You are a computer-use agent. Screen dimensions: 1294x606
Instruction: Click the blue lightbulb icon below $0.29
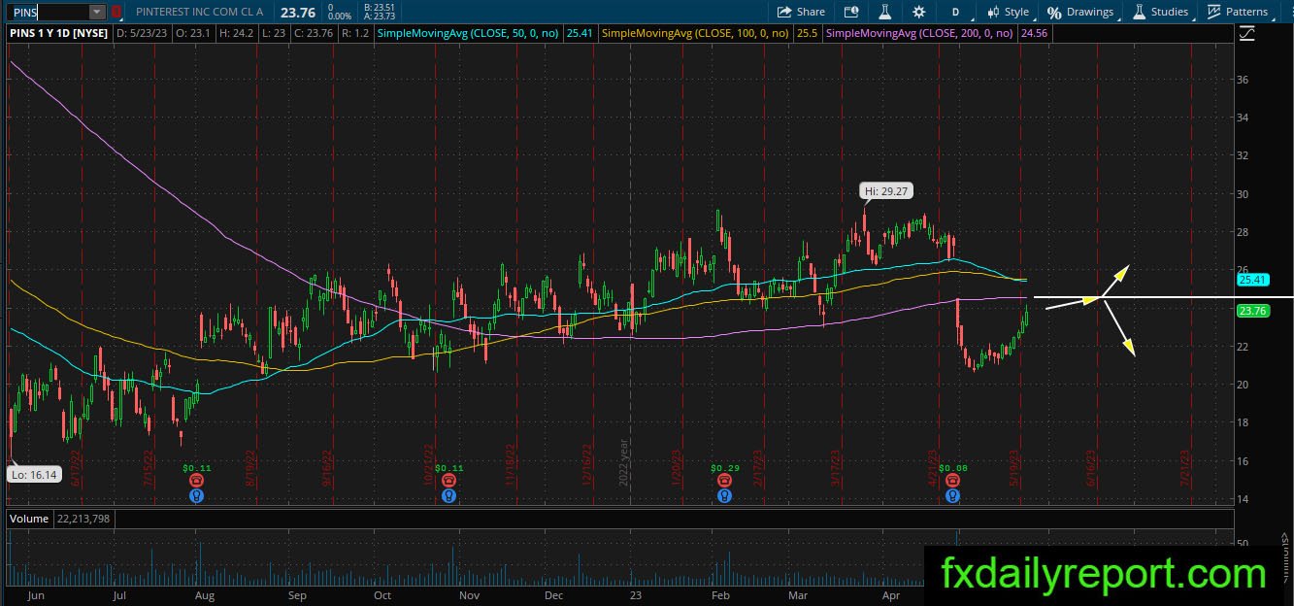pos(723,495)
